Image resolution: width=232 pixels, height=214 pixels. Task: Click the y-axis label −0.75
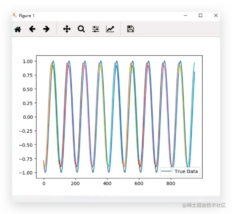[26, 159]
